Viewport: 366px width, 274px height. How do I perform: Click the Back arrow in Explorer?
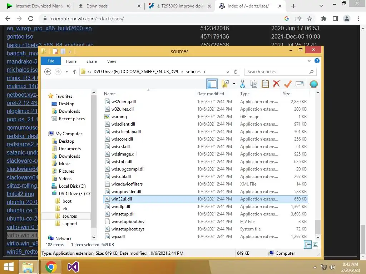tap(48, 72)
